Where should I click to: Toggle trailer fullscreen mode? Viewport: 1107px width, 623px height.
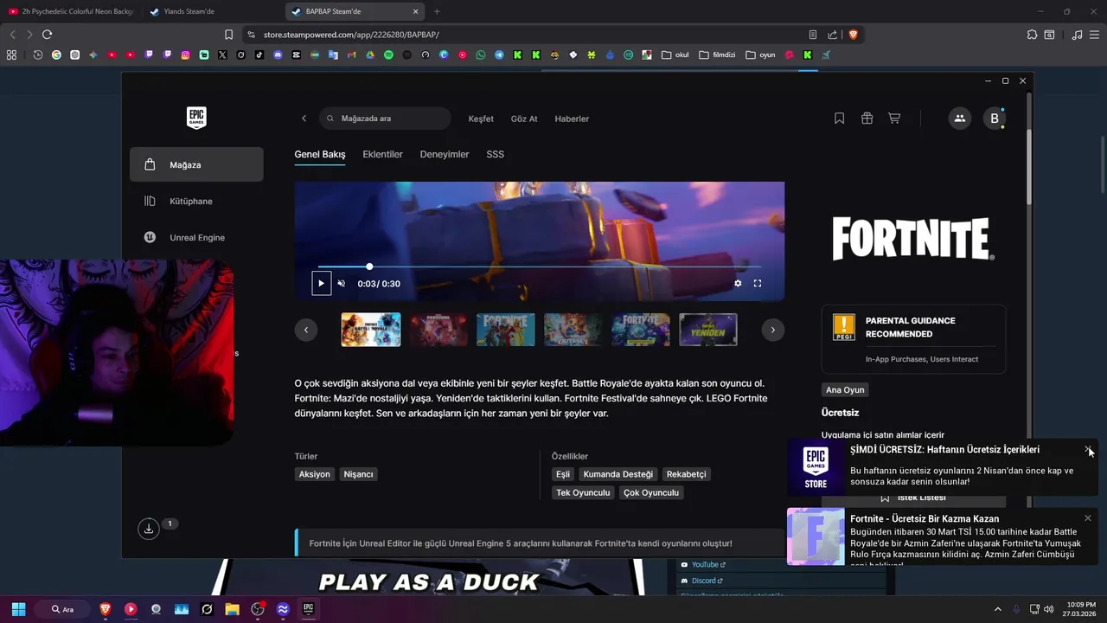(x=758, y=283)
